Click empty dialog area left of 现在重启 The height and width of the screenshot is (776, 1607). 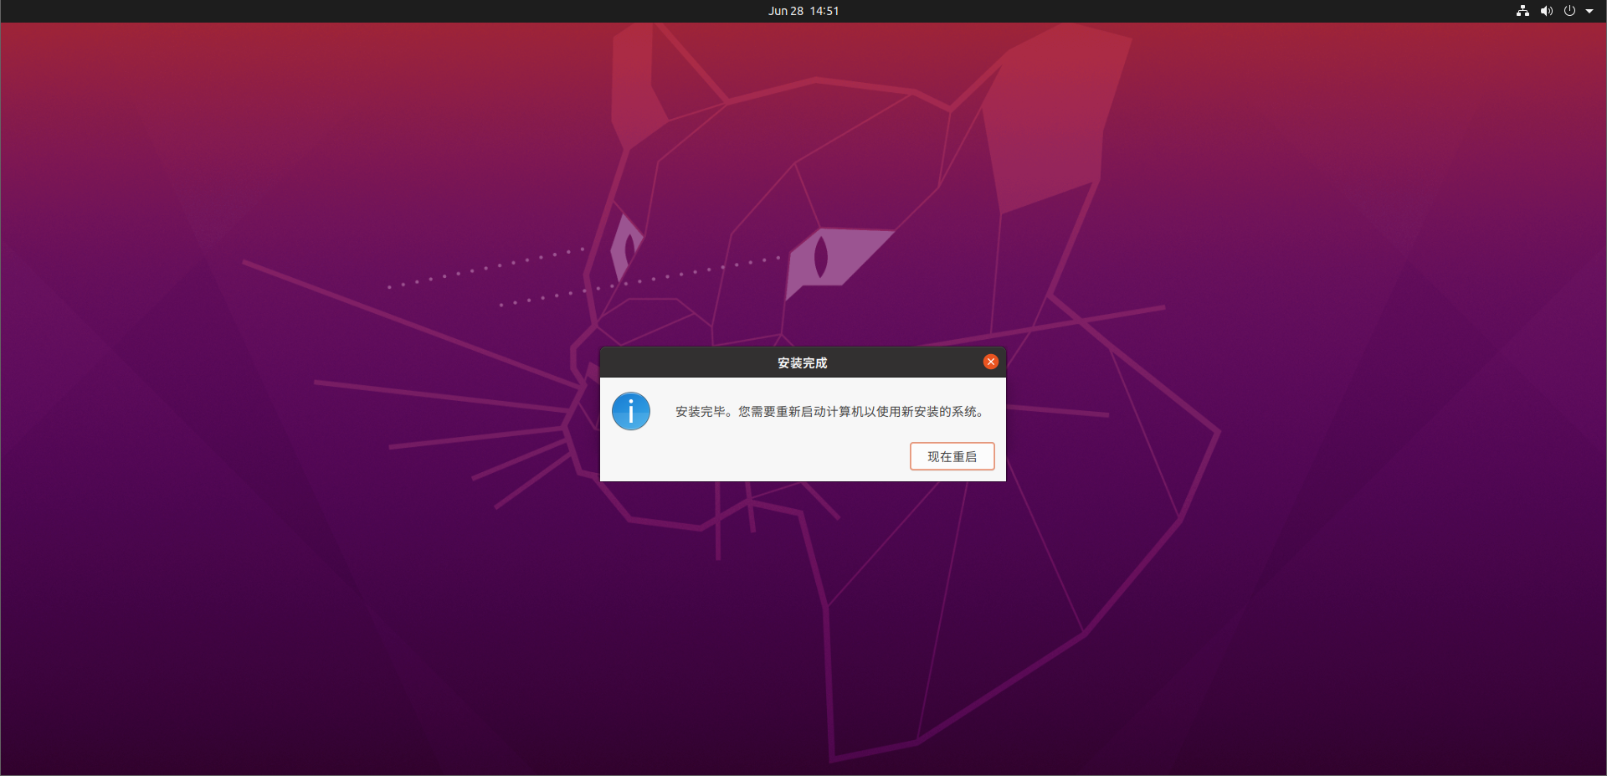click(753, 456)
